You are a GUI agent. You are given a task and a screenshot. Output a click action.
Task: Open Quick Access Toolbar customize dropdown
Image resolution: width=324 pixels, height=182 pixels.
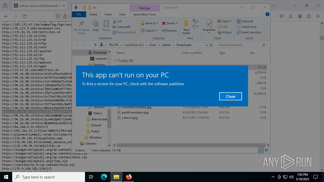coord(94,8)
